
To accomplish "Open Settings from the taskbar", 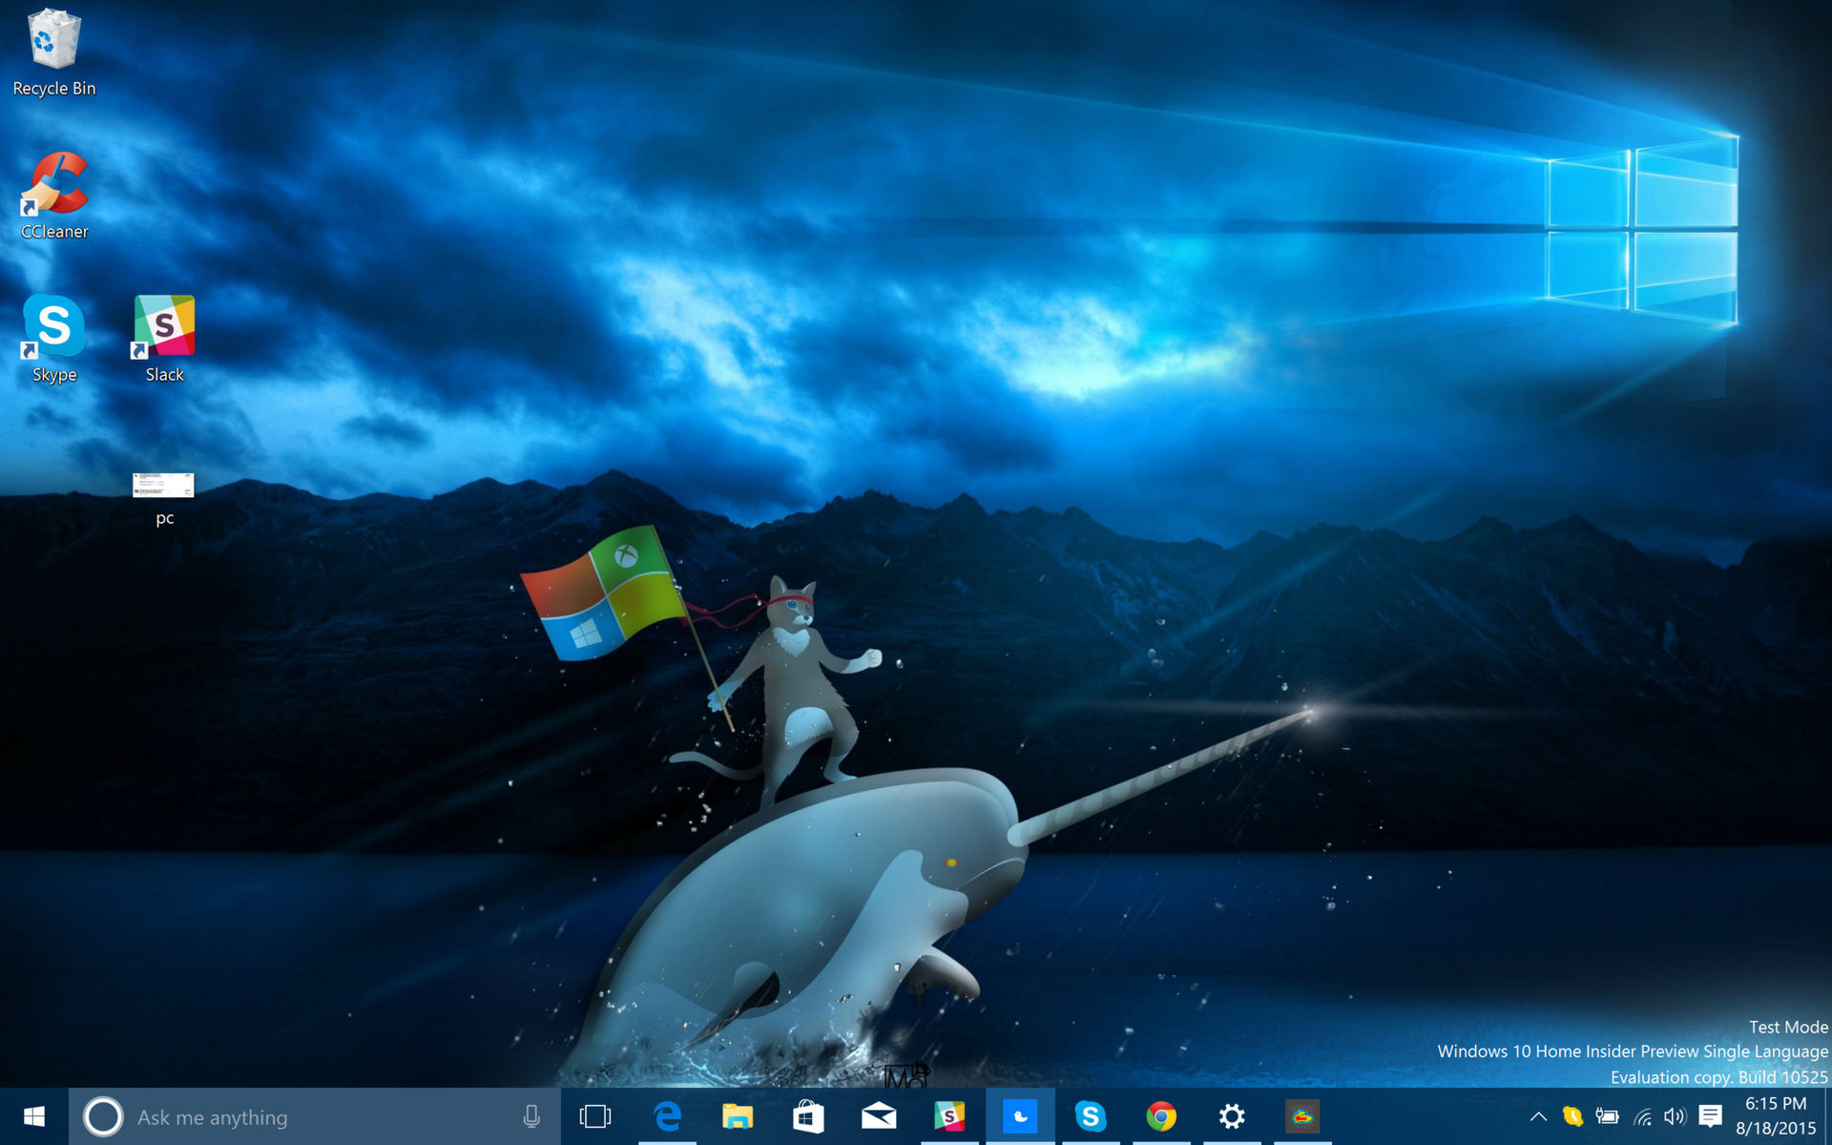I will click(x=1231, y=1116).
